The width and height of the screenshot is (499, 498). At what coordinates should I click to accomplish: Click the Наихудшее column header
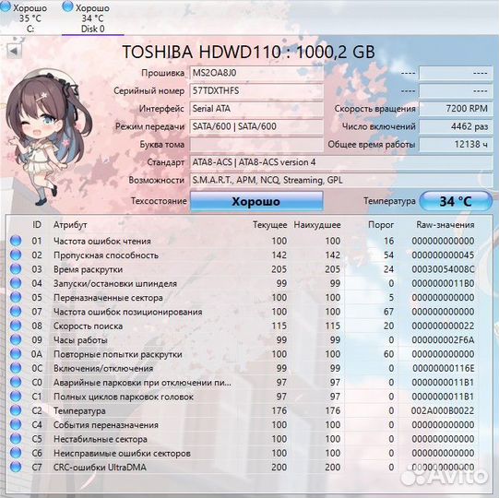(317, 225)
